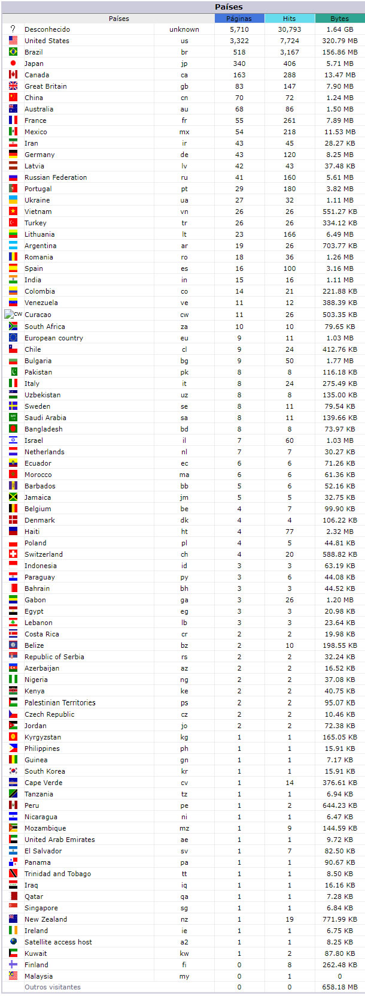365x996 pixels.
Task: Click the blue Páginas column header
Action: click(239, 19)
